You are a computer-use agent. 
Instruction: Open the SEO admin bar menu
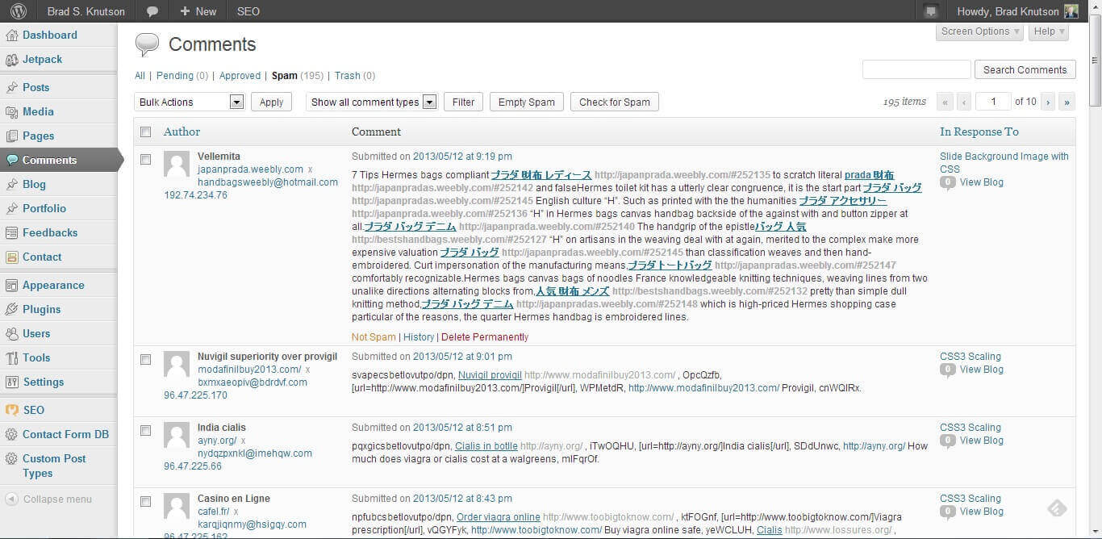tap(248, 11)
